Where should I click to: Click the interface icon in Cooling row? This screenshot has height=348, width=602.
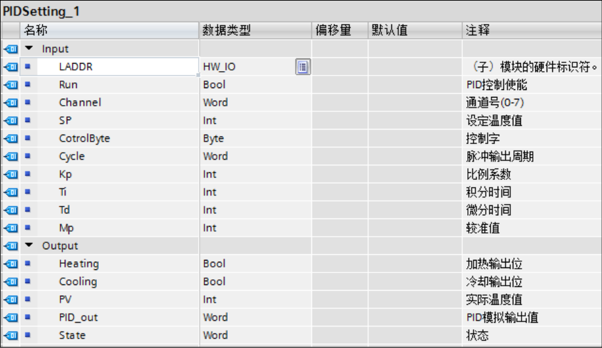(11, 281)
